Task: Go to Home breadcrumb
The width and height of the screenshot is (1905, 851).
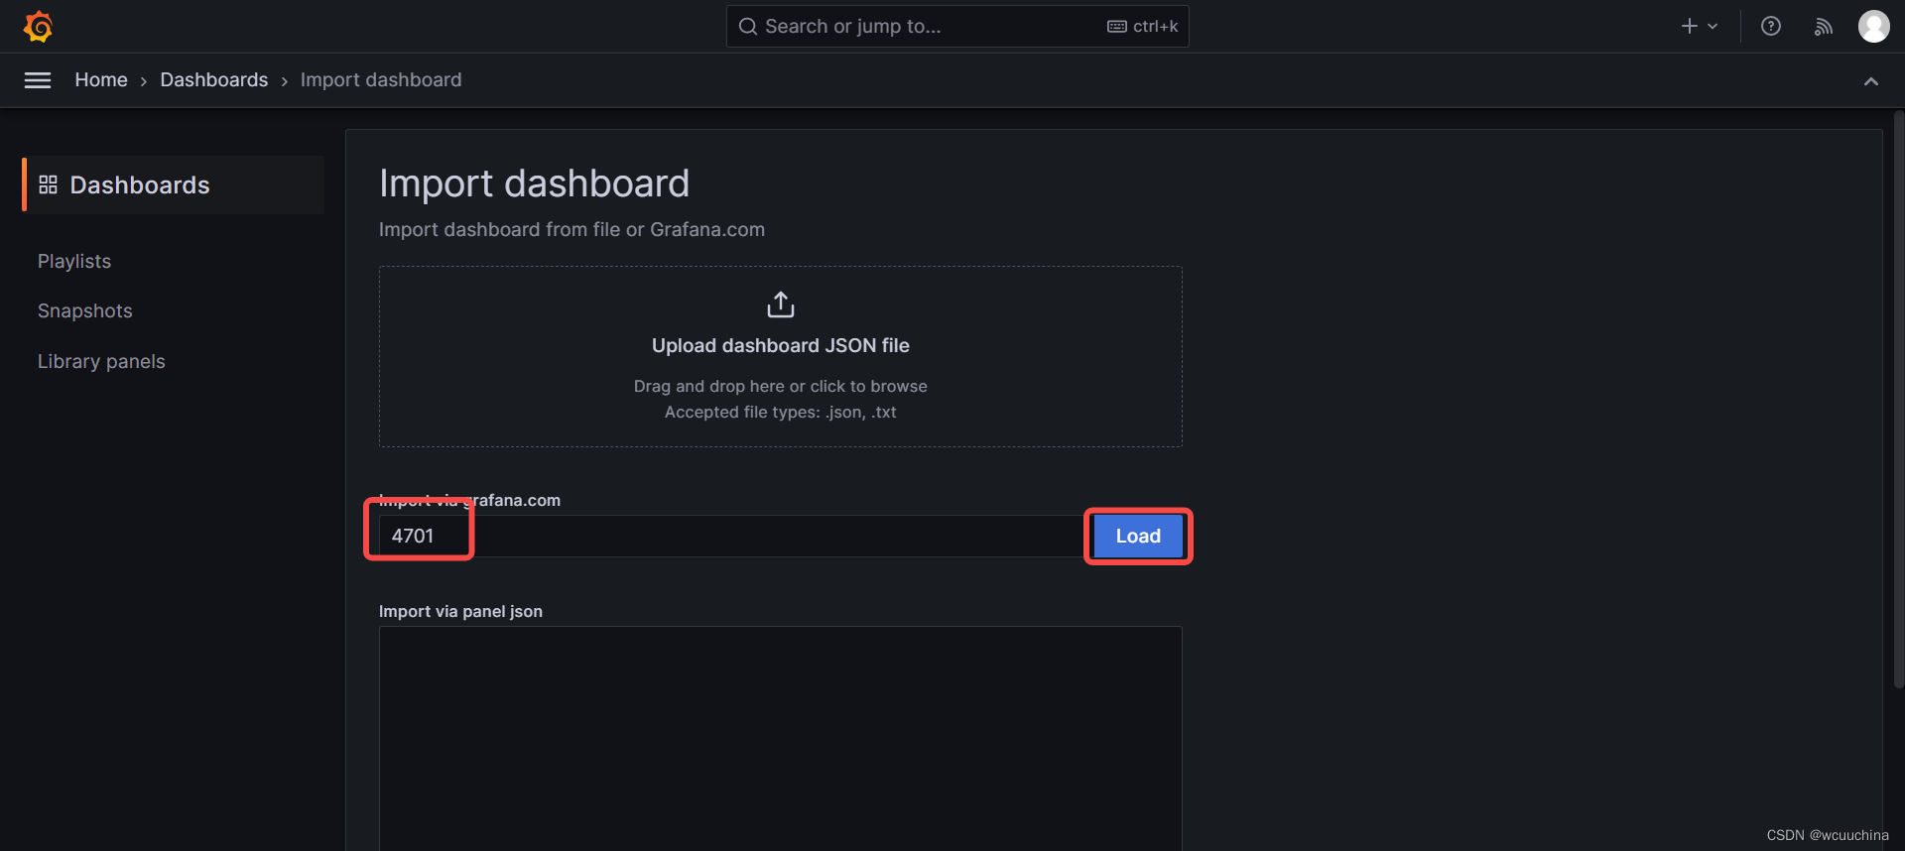Action: 101,80
